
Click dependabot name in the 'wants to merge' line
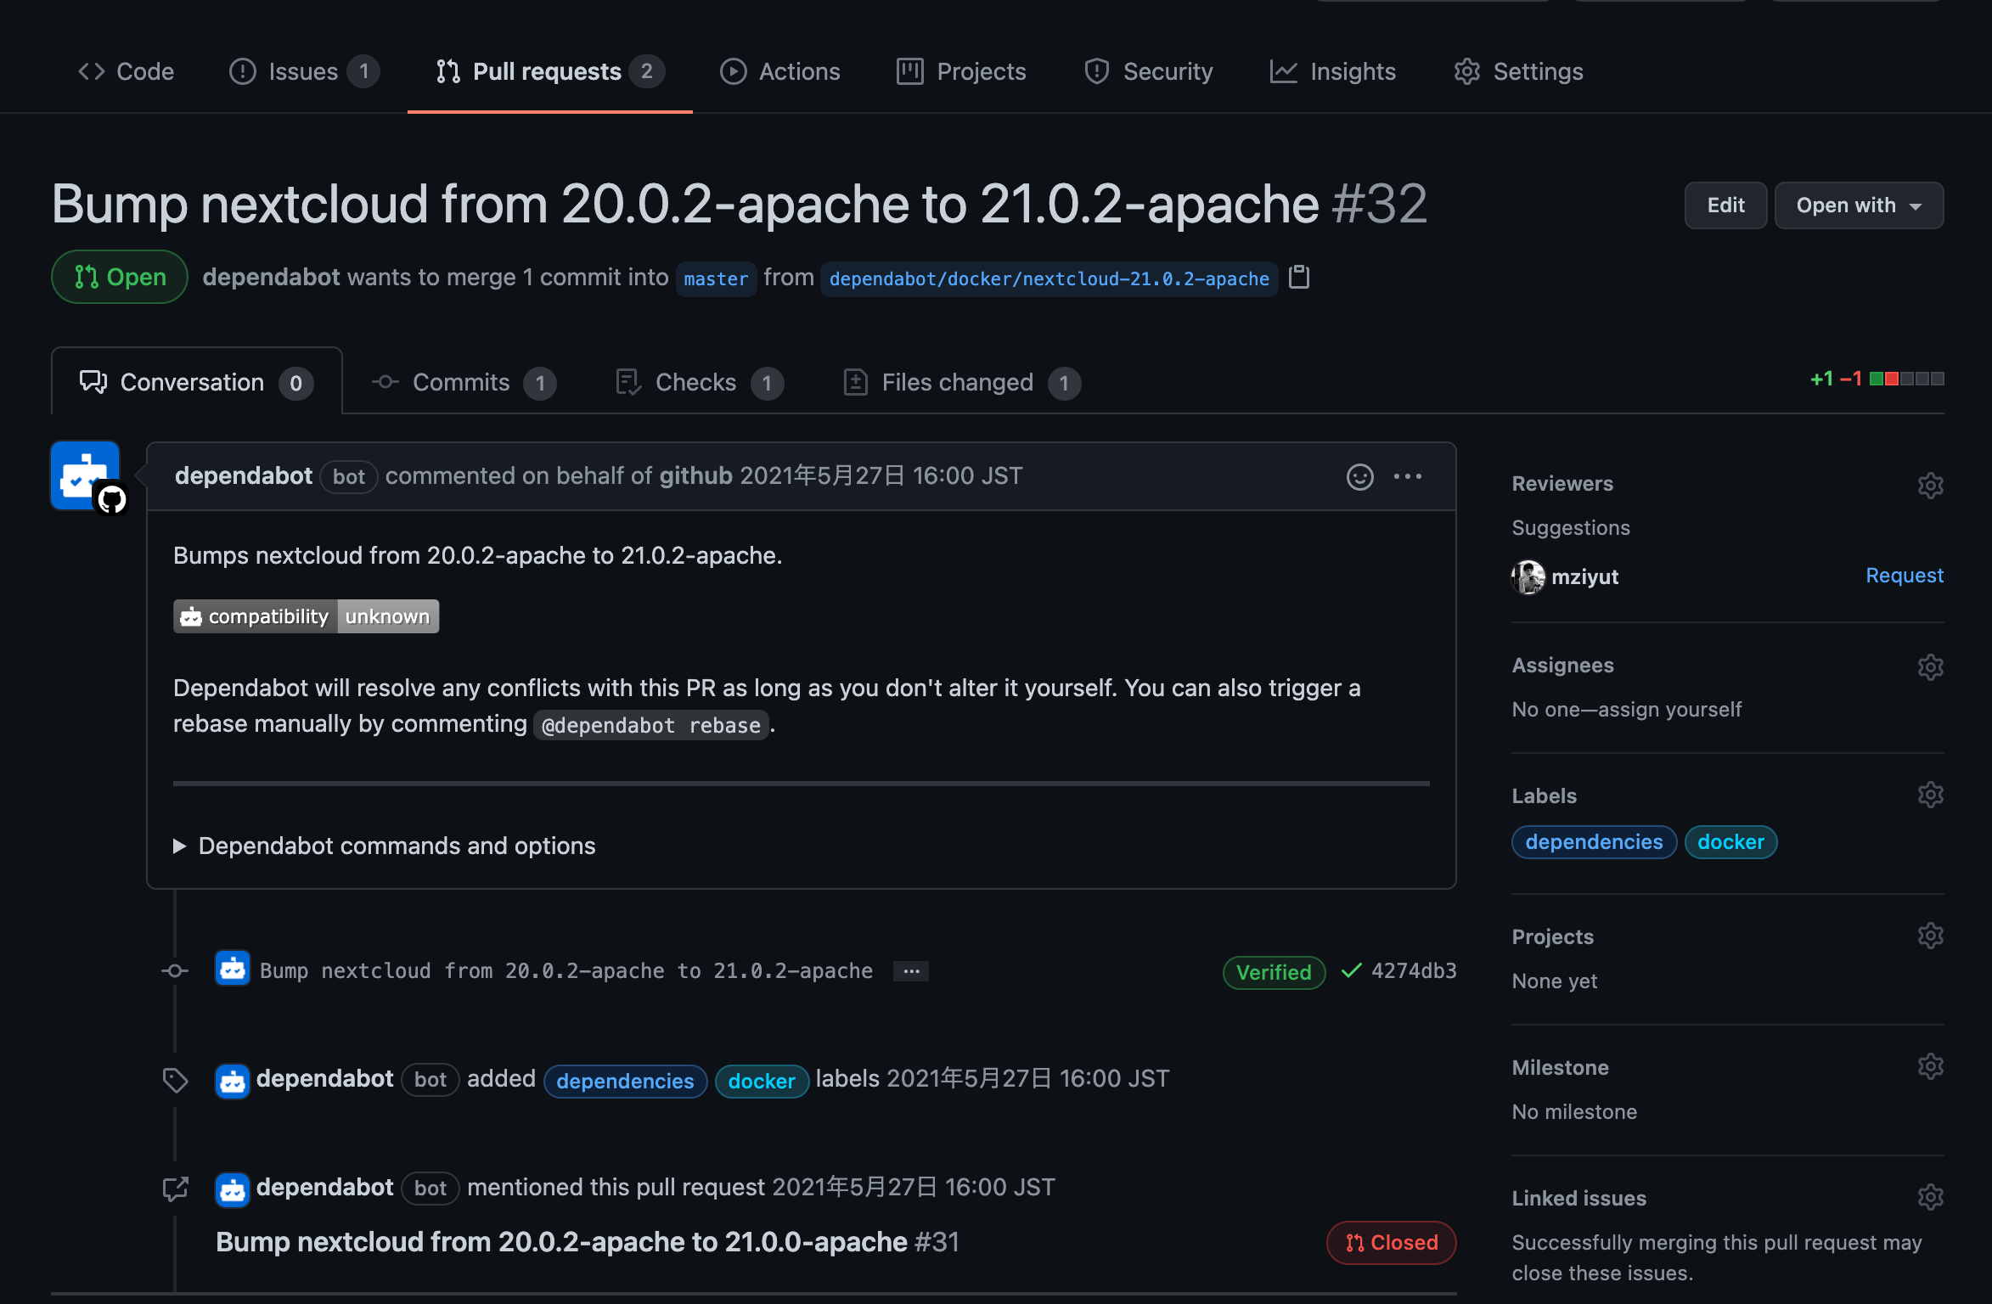(x=271, y=278)
